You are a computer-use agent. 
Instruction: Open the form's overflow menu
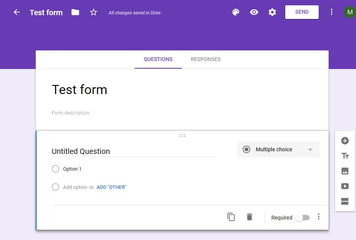pyautogui.click(x=332, y=12)
